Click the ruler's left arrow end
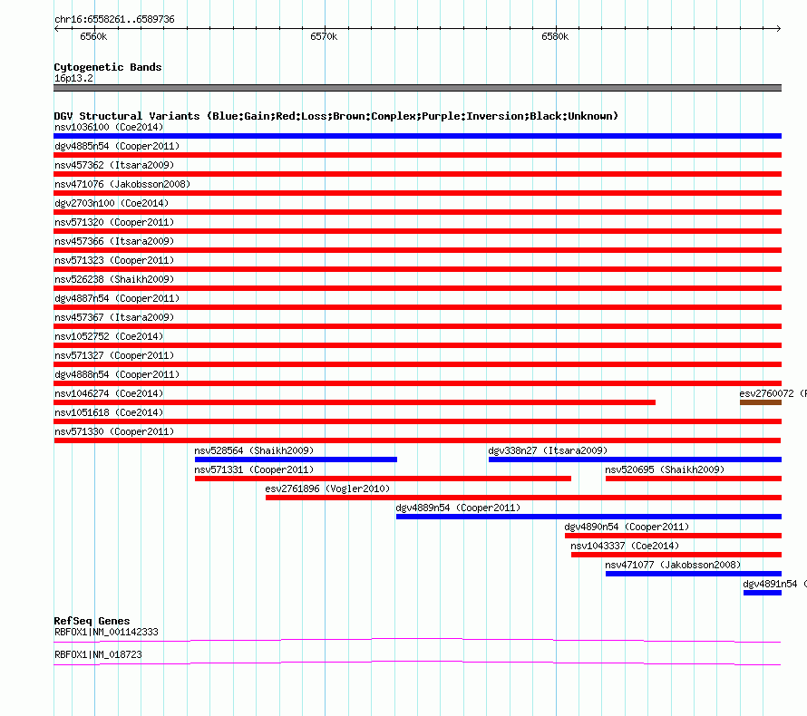This screenshot has width=807, height=716. pyautogui.click(x=56, y=28)
